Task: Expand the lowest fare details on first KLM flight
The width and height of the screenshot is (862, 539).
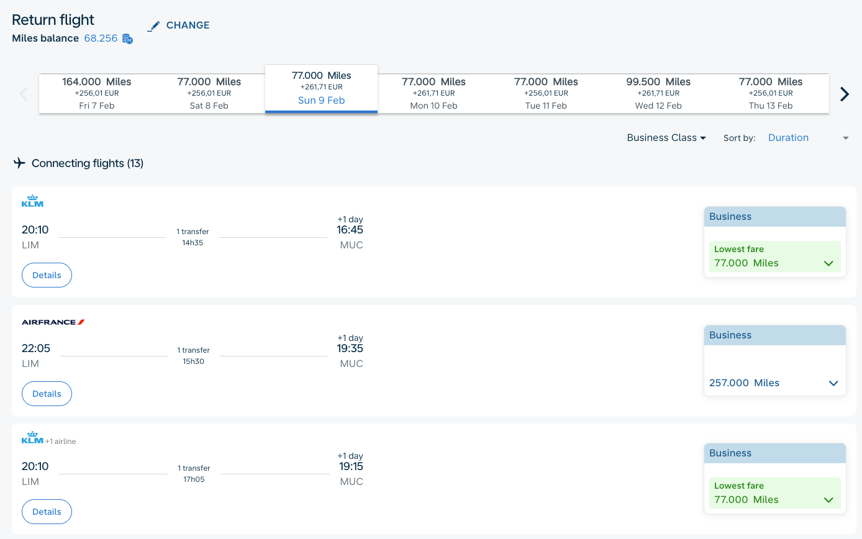Action: point(828,263)
